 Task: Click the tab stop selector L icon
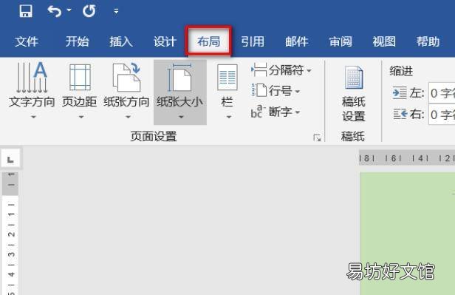[x=10, y=159]
